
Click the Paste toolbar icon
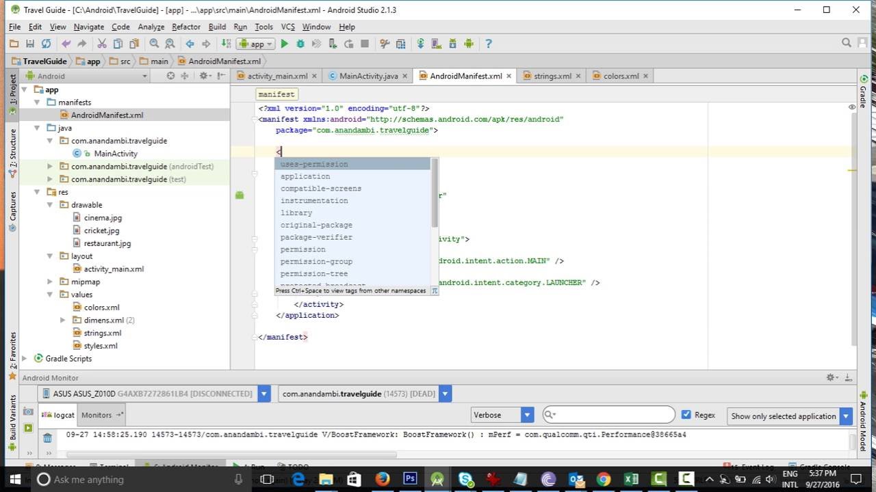[133, 44]
